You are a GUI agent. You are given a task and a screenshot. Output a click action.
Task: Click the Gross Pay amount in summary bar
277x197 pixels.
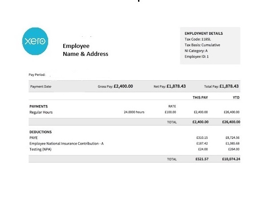[123, 86]
